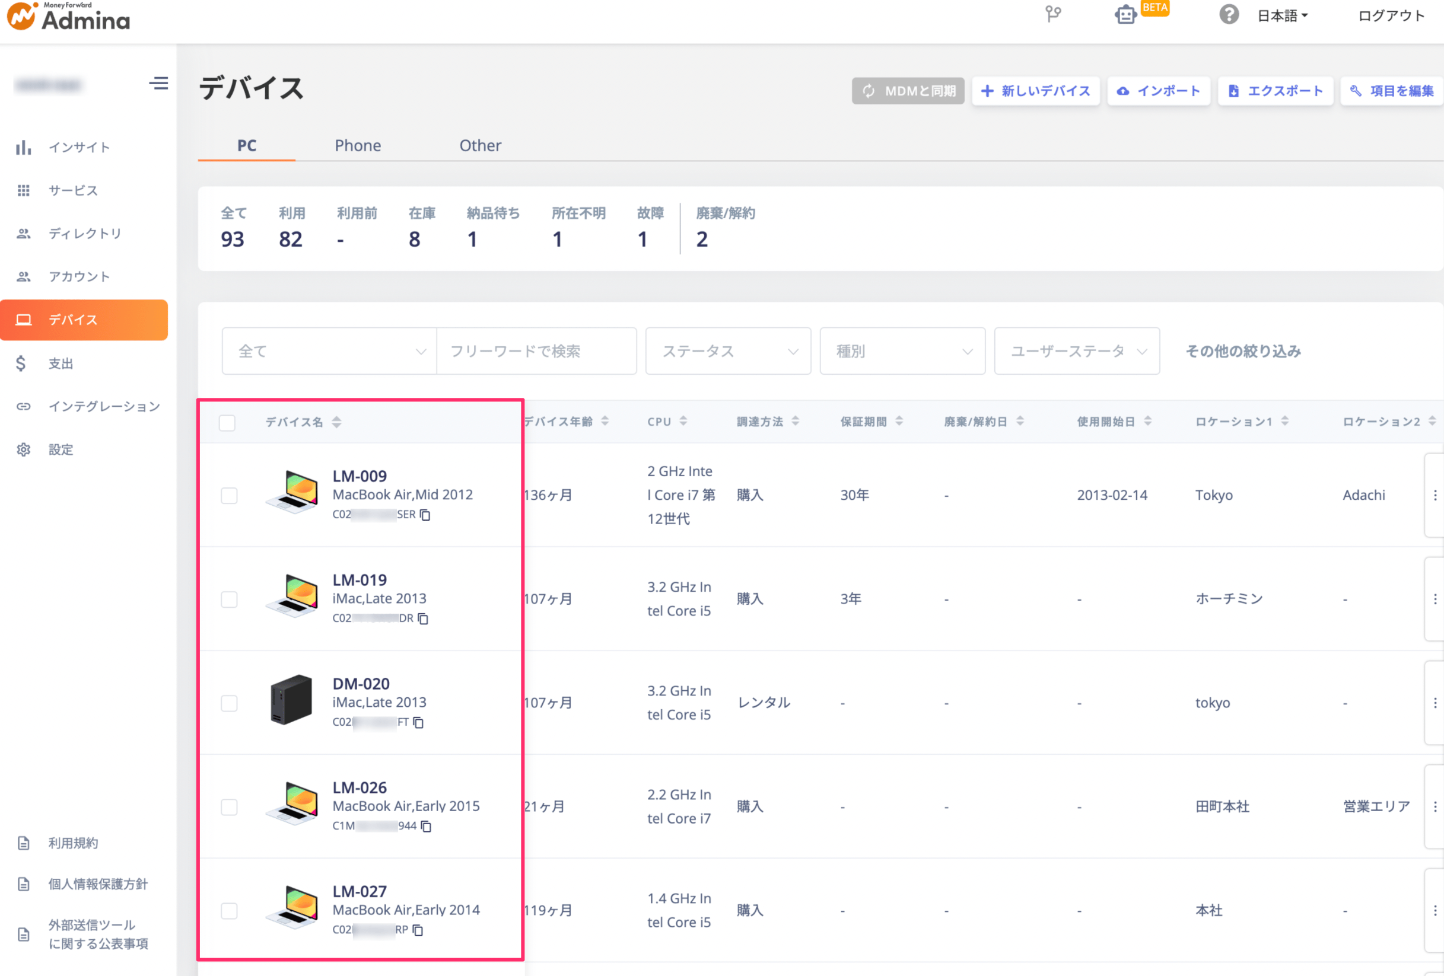Sort by デバイス年齢 column

tap(605, 421)
